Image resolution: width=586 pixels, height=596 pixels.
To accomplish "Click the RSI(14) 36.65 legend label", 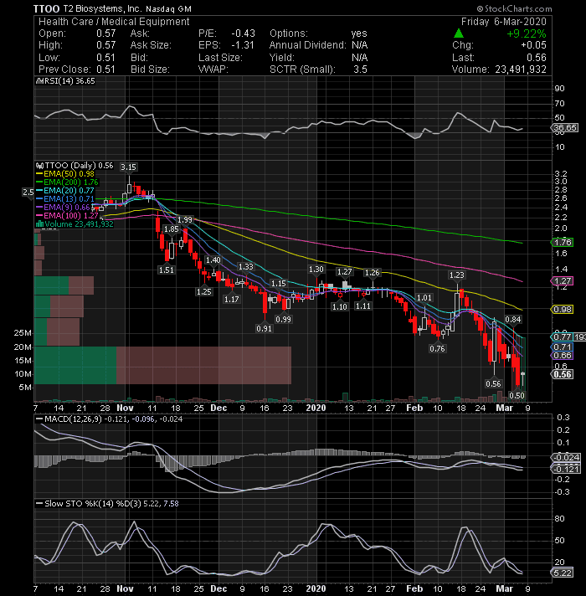I will (x=67, y=81).
